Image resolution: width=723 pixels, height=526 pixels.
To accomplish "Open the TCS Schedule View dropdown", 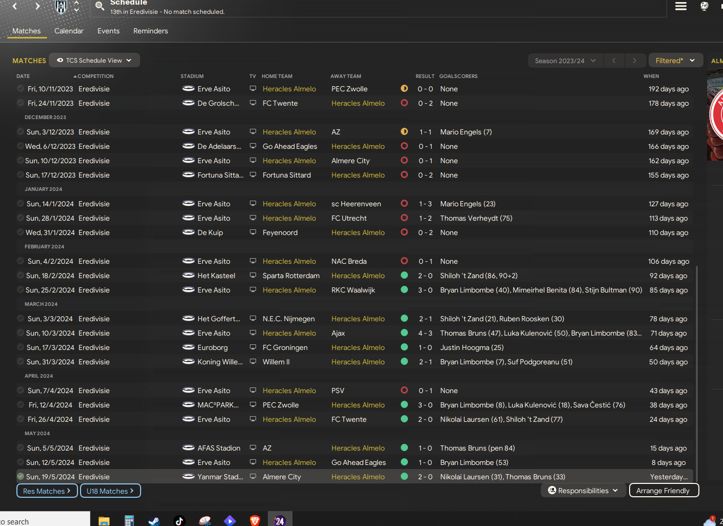I will 94,60.
